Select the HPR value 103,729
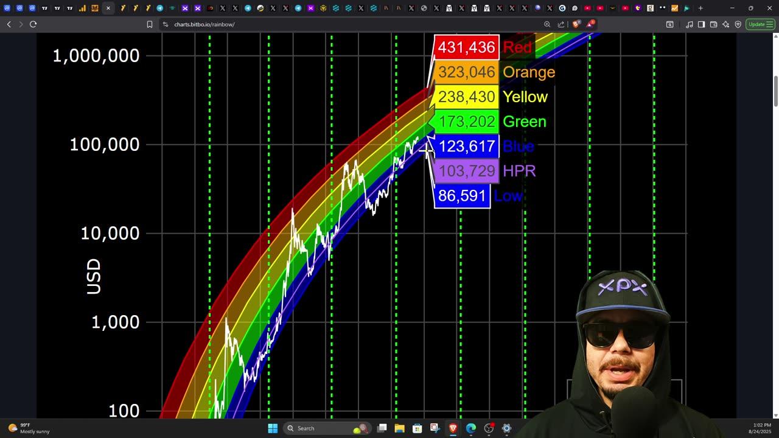Image resolution: width=779 pixels, height=438 pixels. coord(466,171)
